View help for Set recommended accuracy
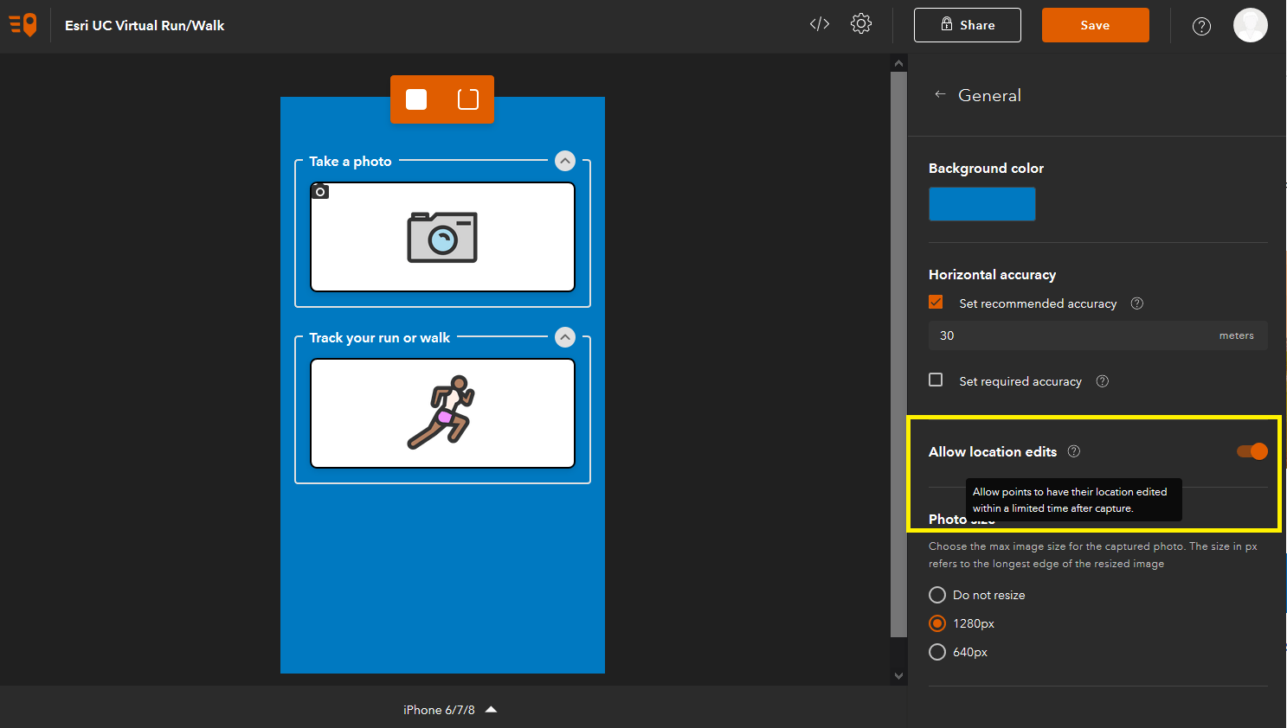Viewport: 1287px width, 728px height. [x=1136, y=303]
